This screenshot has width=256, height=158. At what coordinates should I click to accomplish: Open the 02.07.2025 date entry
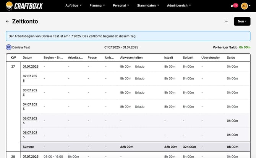click(x=31, y=78)
